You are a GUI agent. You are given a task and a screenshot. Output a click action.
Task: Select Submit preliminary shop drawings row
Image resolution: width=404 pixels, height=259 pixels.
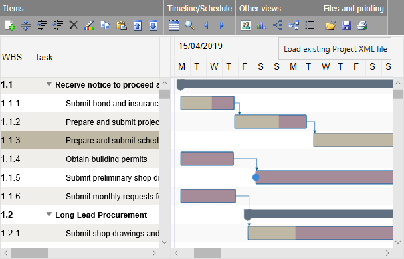pyautogui.click(x=80, y=177)
